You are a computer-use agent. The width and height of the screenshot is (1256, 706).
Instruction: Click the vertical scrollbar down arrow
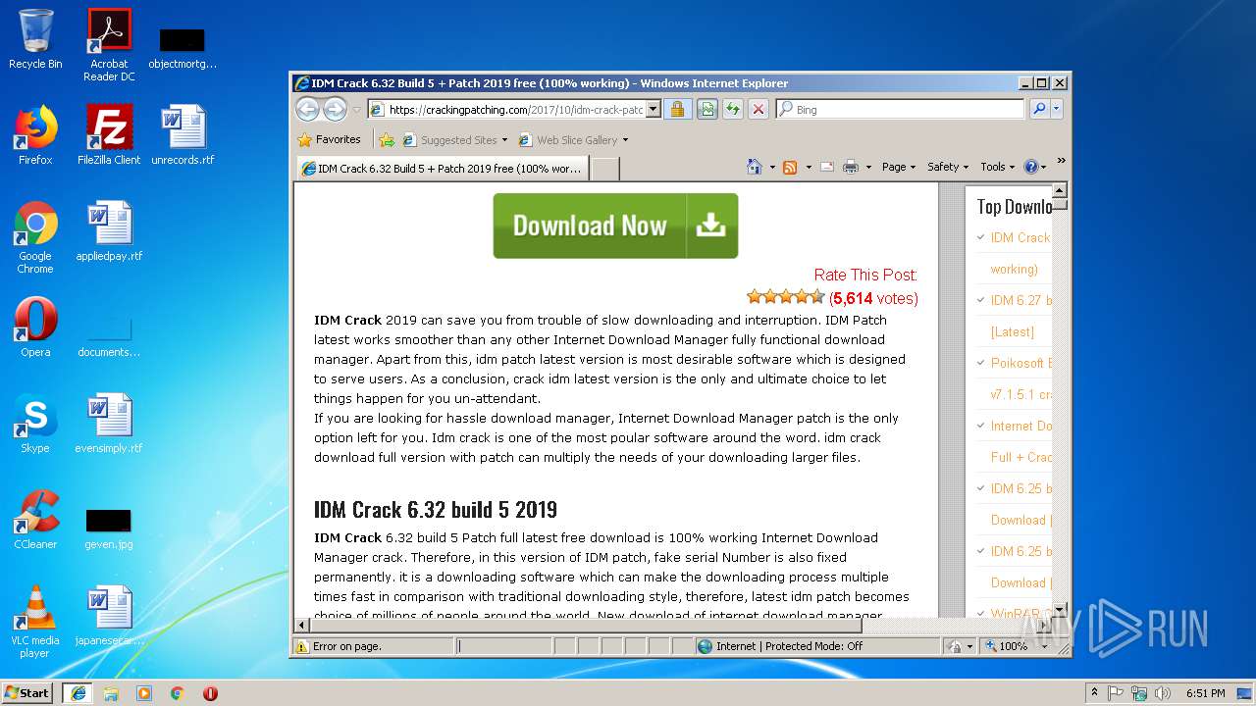pos(1060,610)
